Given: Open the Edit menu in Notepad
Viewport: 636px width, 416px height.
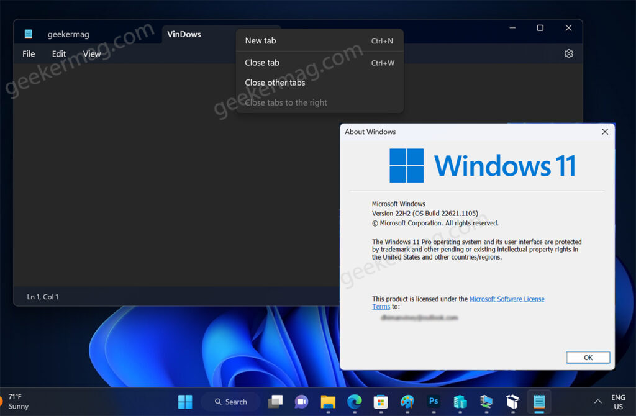Looking at the screenshot, I should coord(59,53).
